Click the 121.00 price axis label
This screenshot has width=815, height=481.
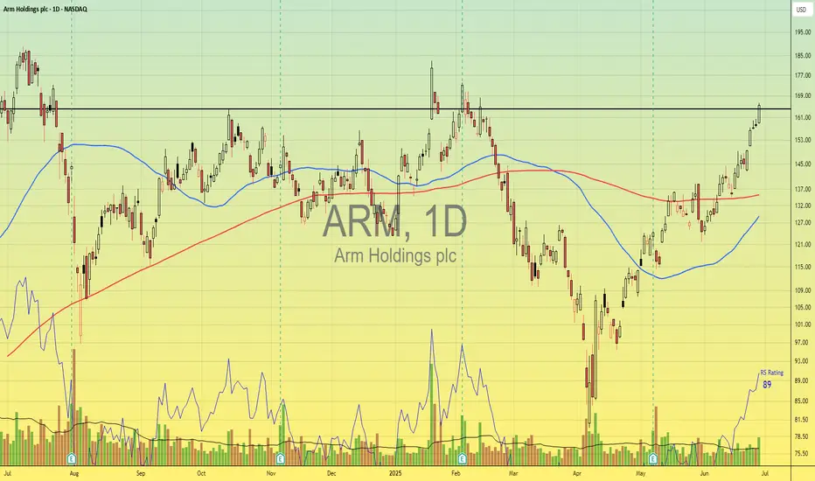coord(802,244)
